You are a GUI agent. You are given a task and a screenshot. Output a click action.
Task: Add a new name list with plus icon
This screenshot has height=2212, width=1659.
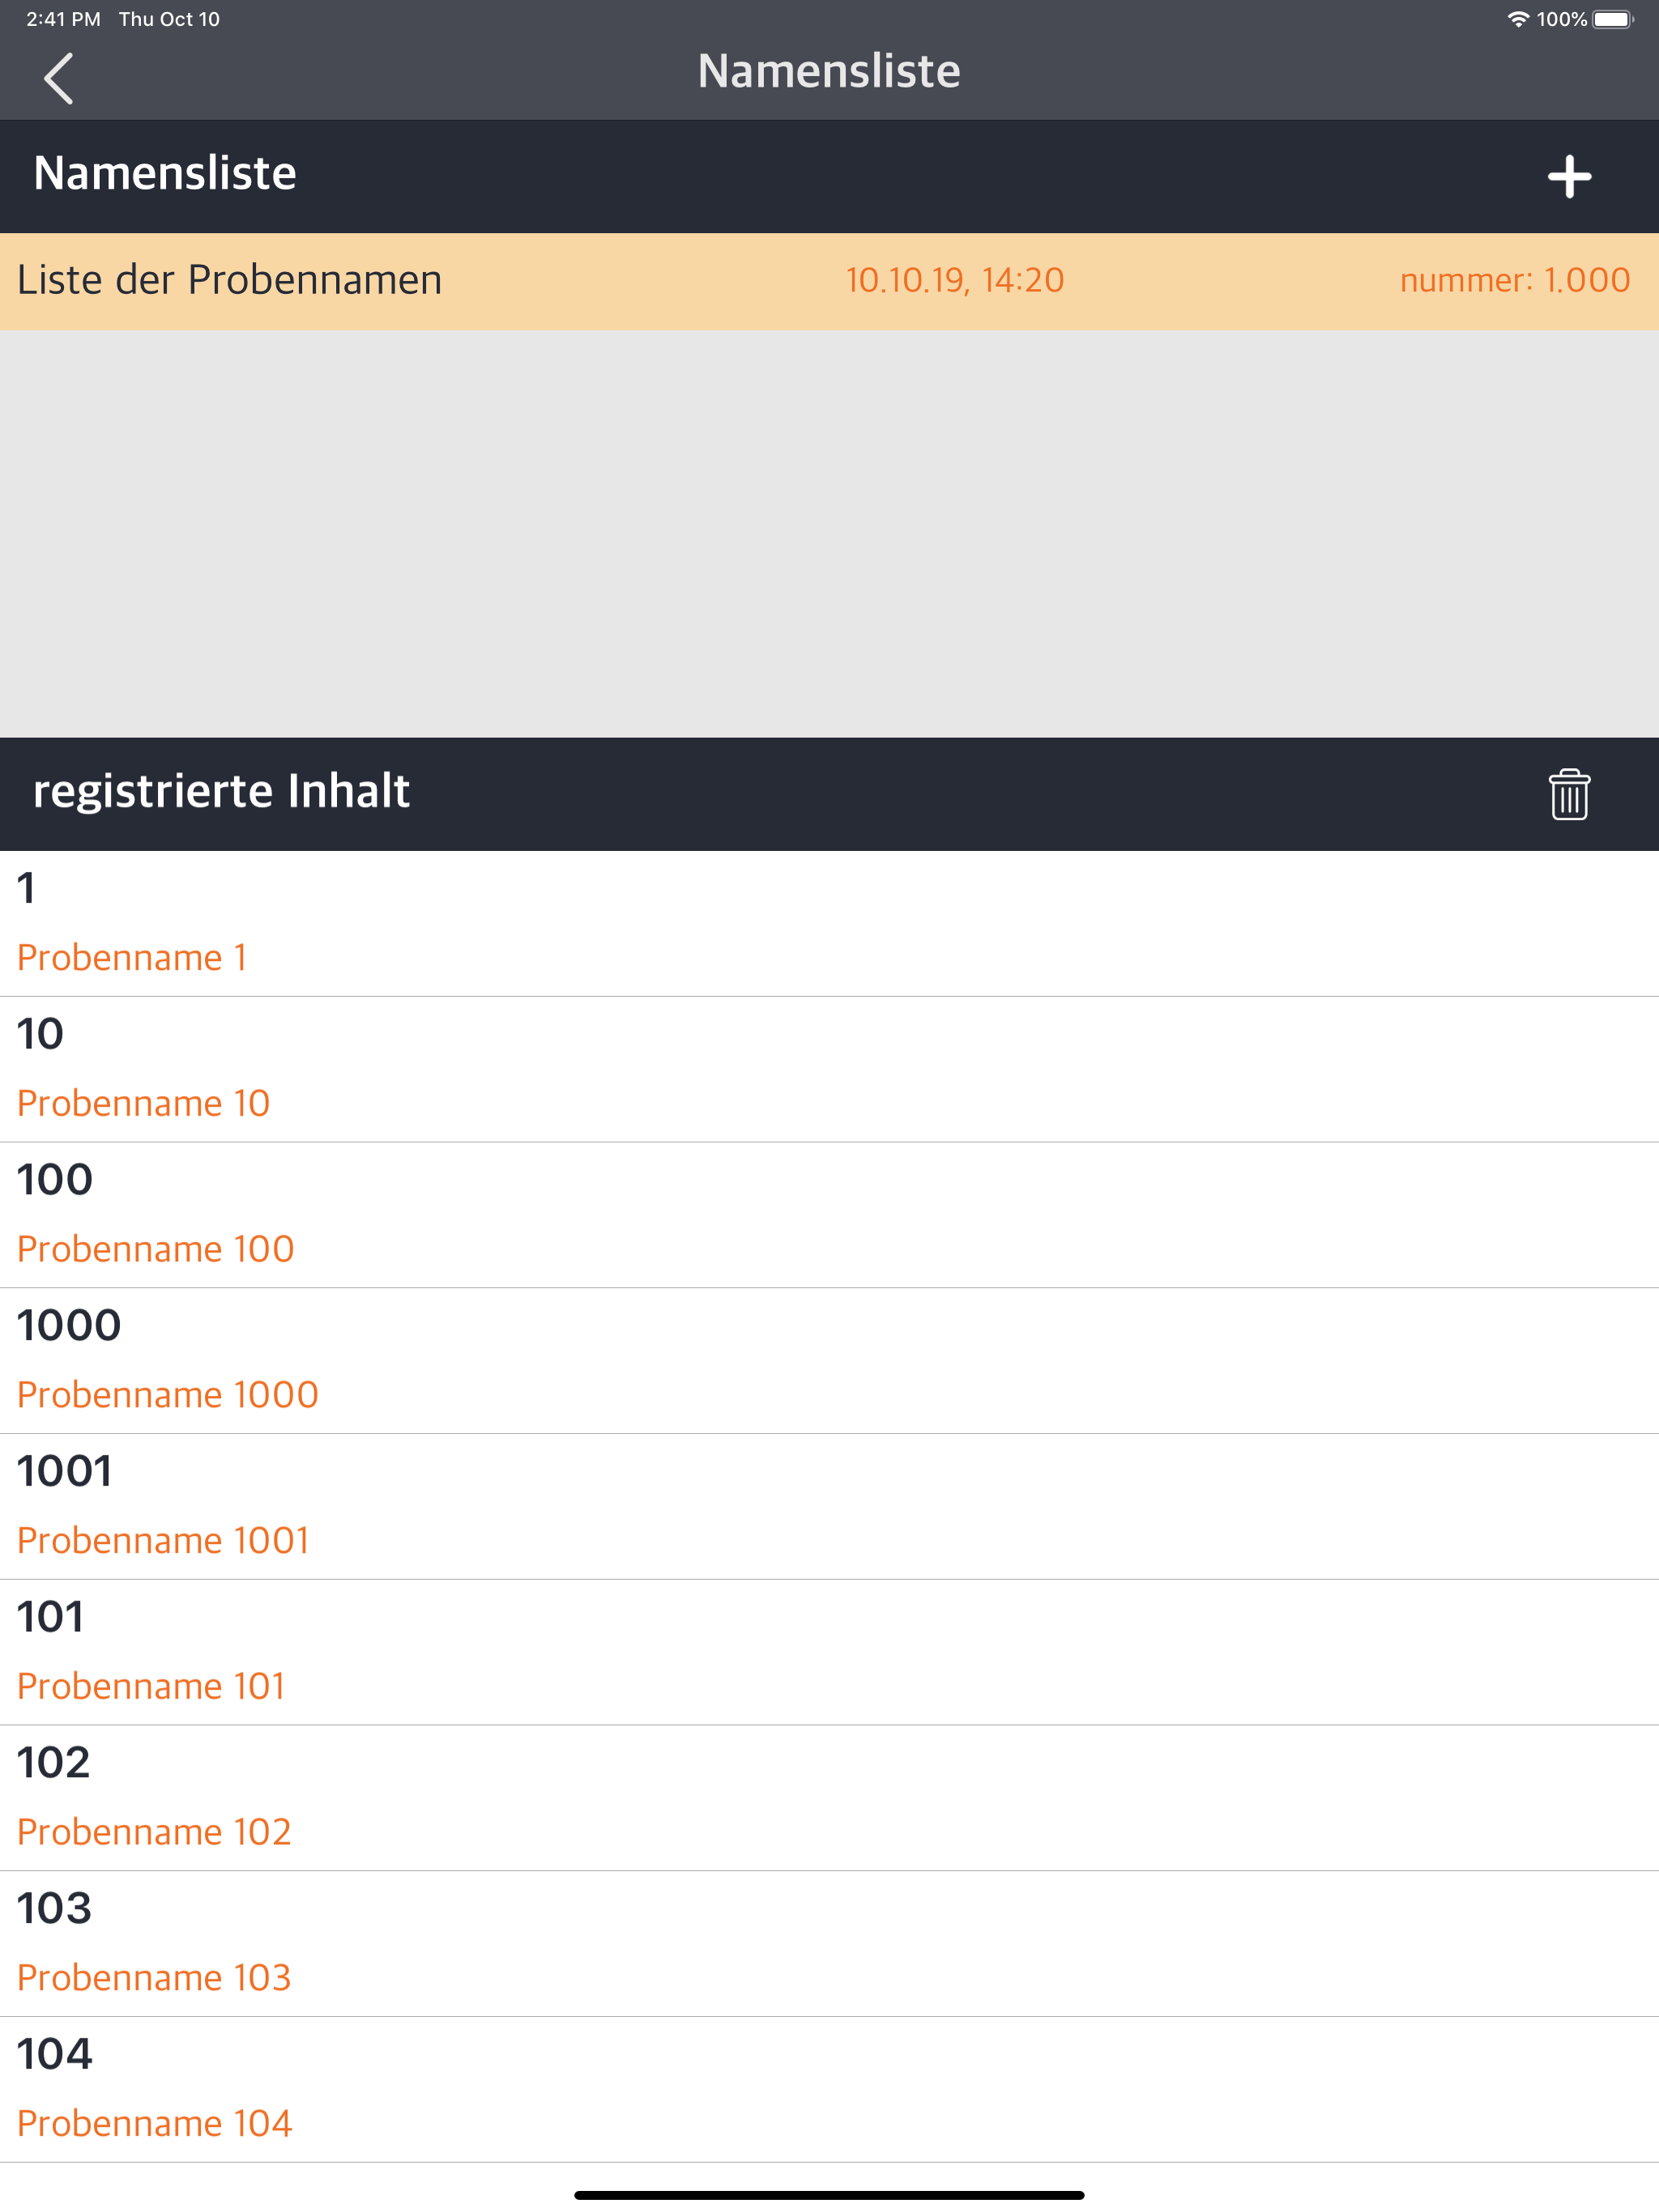(x=1568, y=177)
